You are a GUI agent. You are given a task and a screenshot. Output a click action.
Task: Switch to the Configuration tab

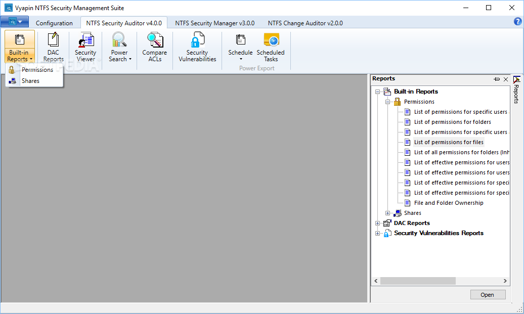54,23
